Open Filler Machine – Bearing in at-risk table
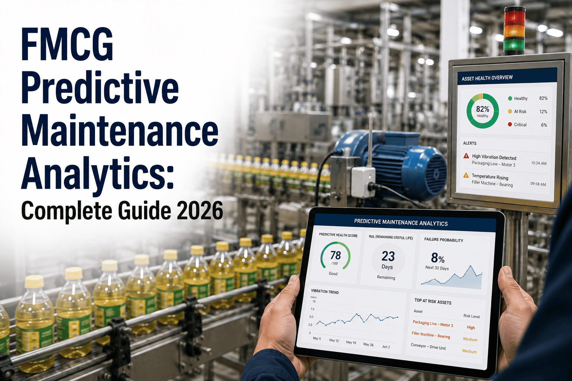Image resolution: width=572 pixels, height=381 pixels. (431, 335)
